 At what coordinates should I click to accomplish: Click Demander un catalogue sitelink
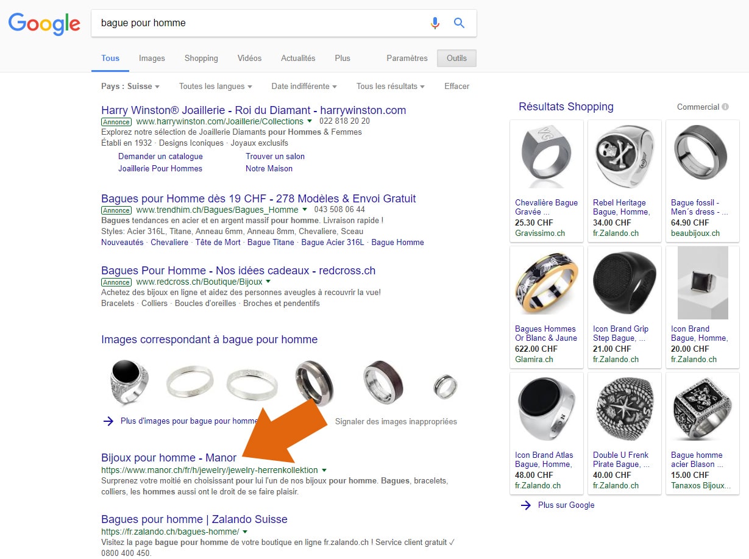coord(160,157)
